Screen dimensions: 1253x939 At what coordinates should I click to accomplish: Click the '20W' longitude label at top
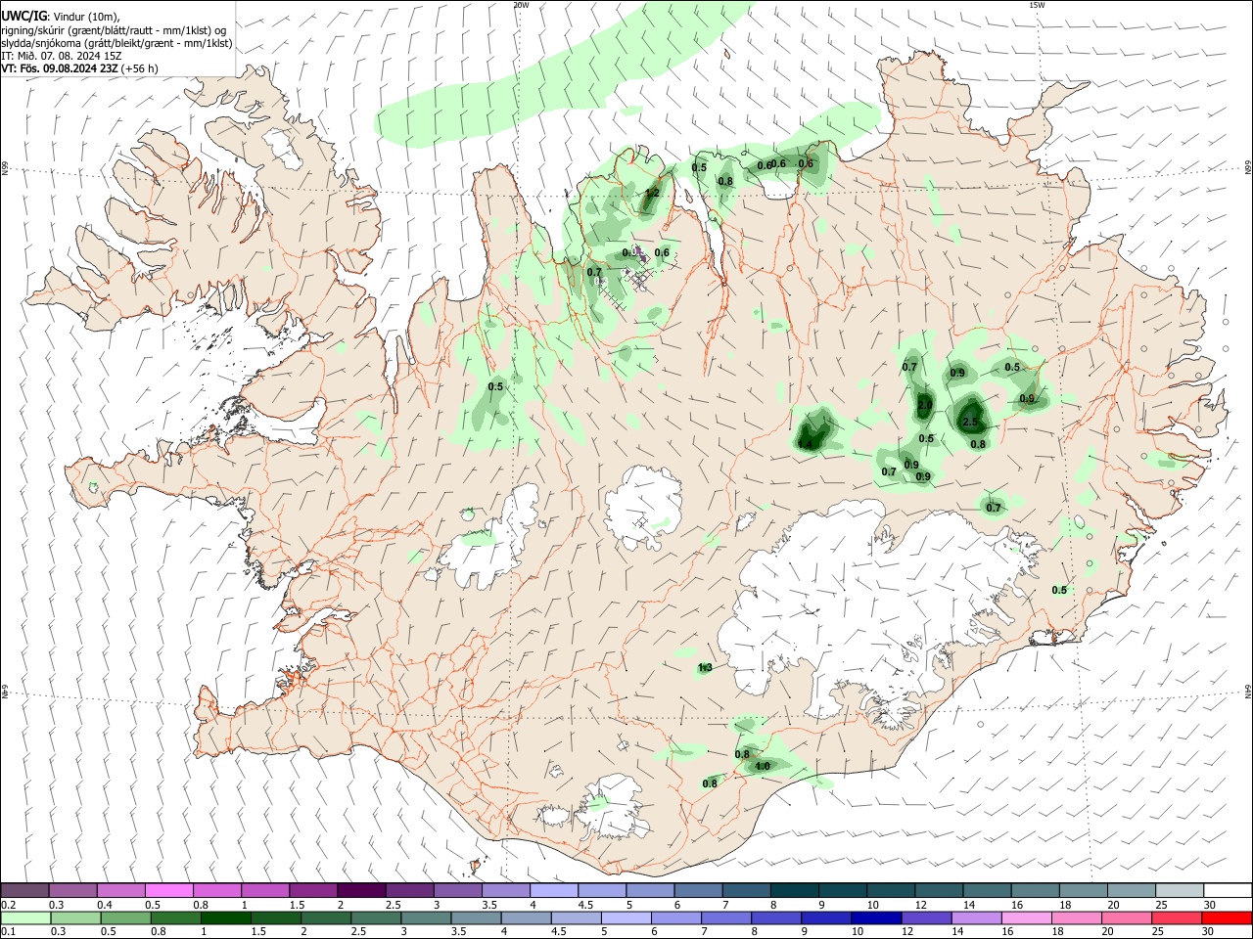(x=521, y=5)
